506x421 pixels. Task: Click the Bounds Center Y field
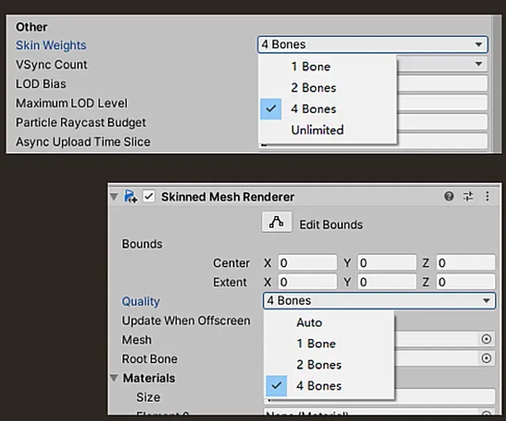[x=386, y=263]
